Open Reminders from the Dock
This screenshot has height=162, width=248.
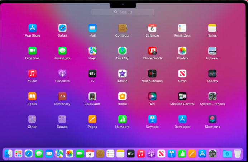[110, 154]
